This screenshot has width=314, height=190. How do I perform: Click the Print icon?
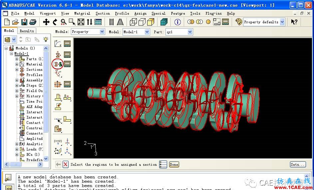pos(33,22)
